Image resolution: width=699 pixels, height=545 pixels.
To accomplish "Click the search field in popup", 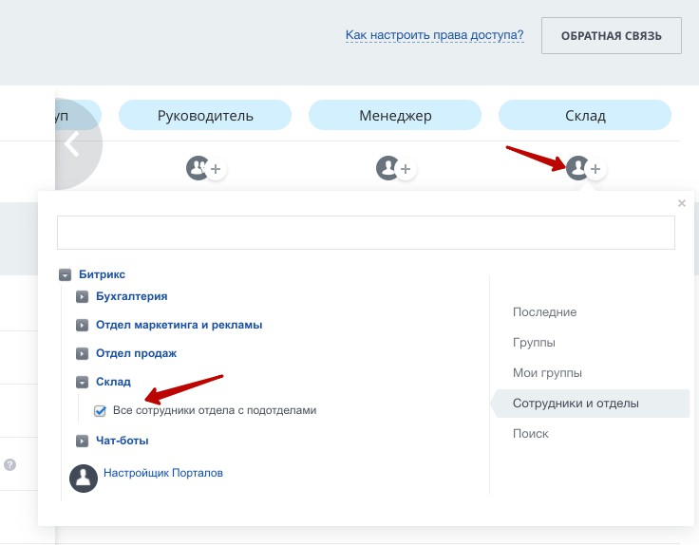I will pyautogui.click(x=366, y=233).
